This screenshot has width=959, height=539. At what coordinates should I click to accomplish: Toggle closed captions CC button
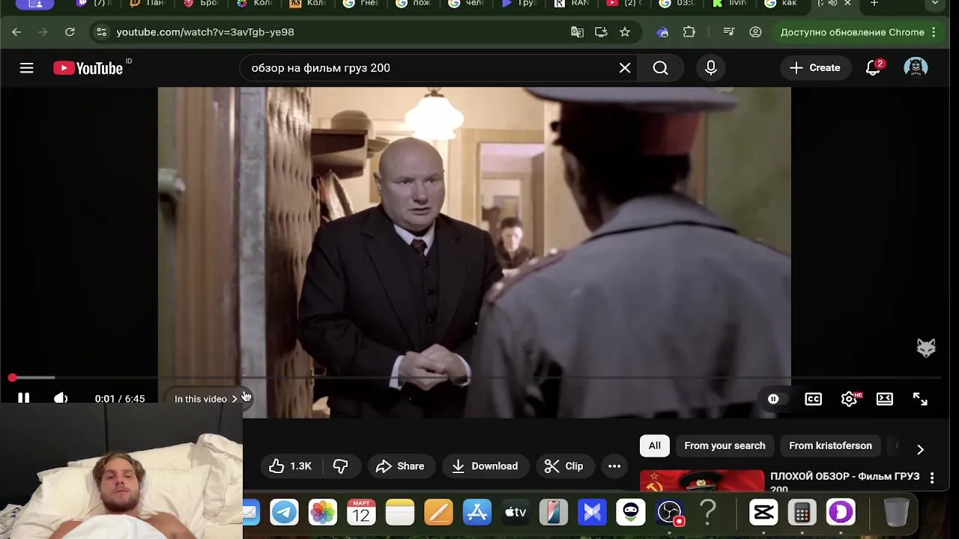coord(813,399)
